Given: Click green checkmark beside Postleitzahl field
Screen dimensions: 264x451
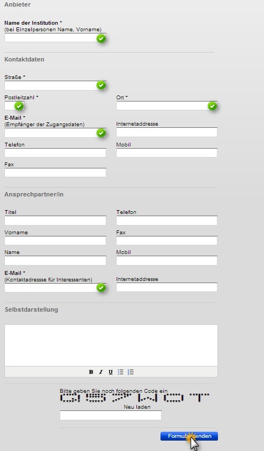Looking at the screenshot, I should 19,106.
